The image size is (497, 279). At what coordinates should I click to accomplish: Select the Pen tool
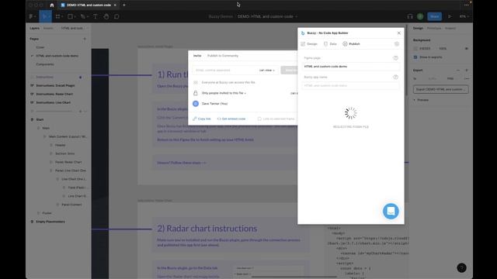point(83,16)
